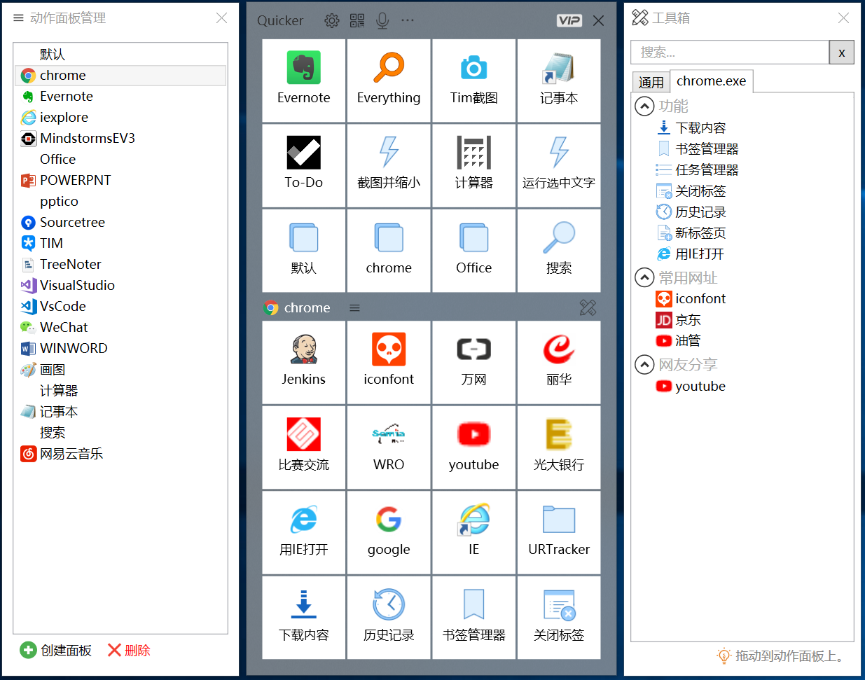Clear the toolbox search with the x button
865x680 pixels.
(x=841, y=53)
